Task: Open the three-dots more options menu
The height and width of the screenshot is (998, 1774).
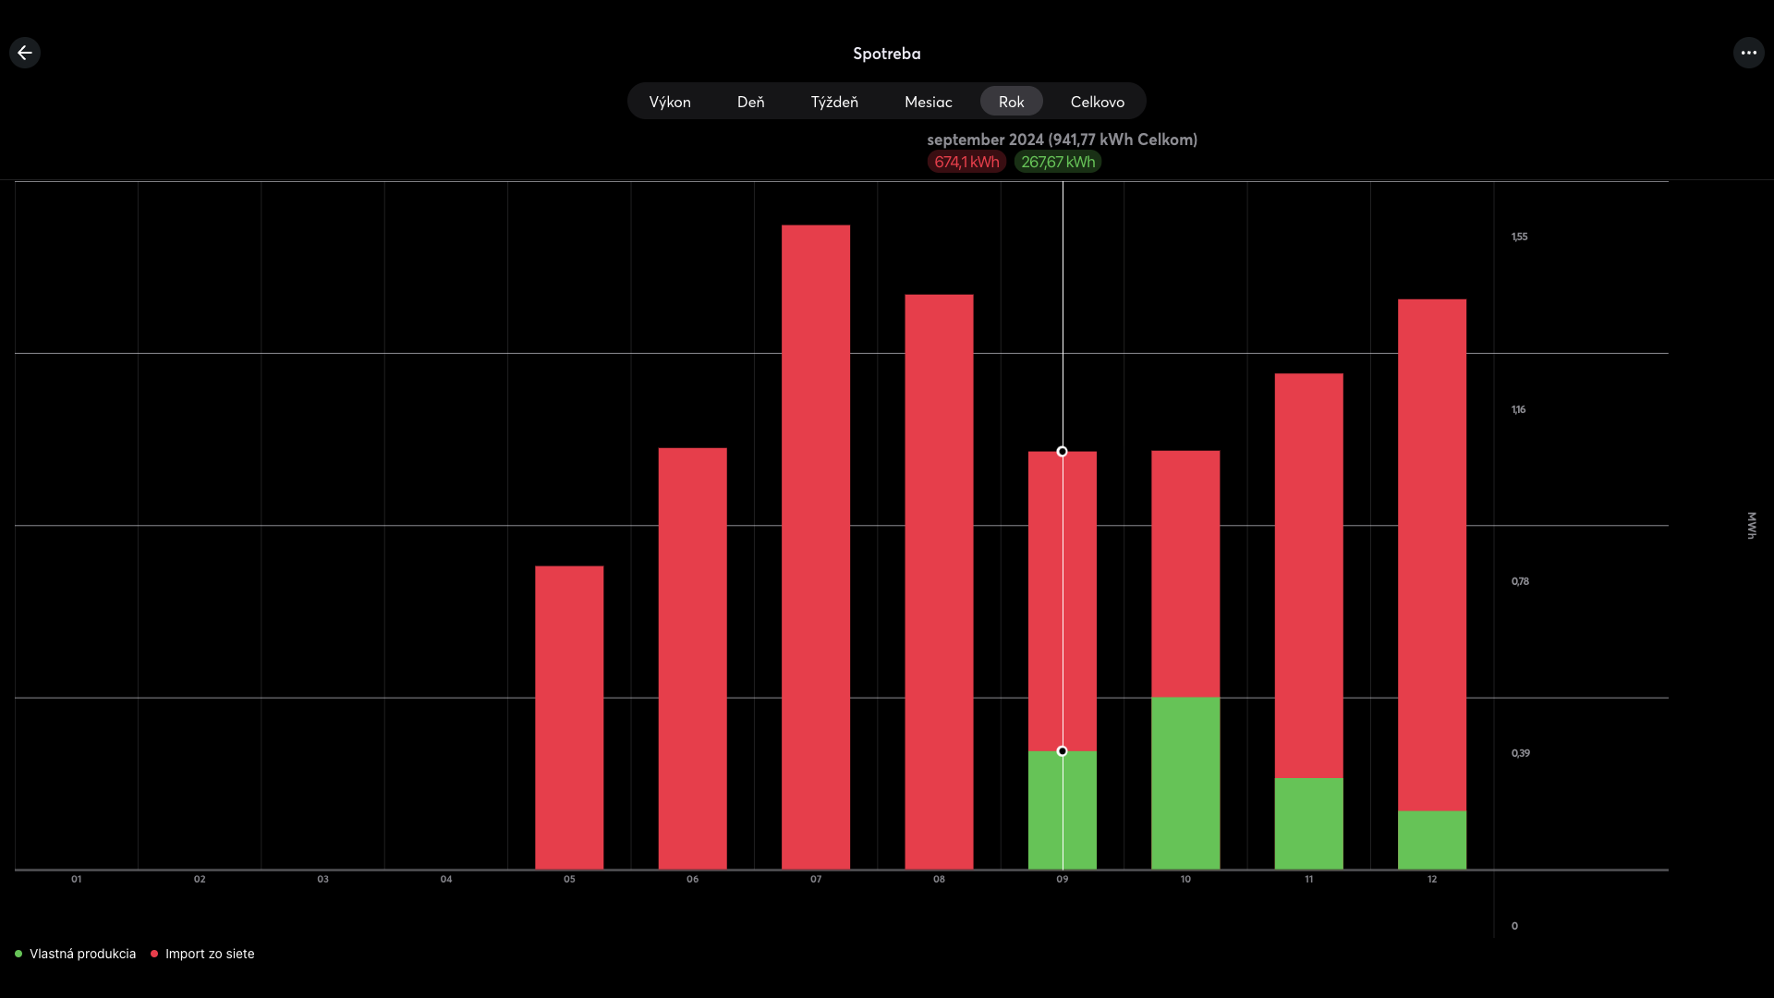Action: point(1748,53)
